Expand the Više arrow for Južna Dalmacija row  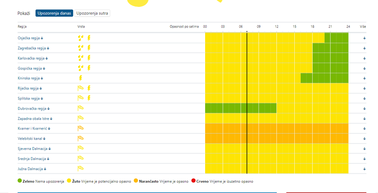pos(364,169)
